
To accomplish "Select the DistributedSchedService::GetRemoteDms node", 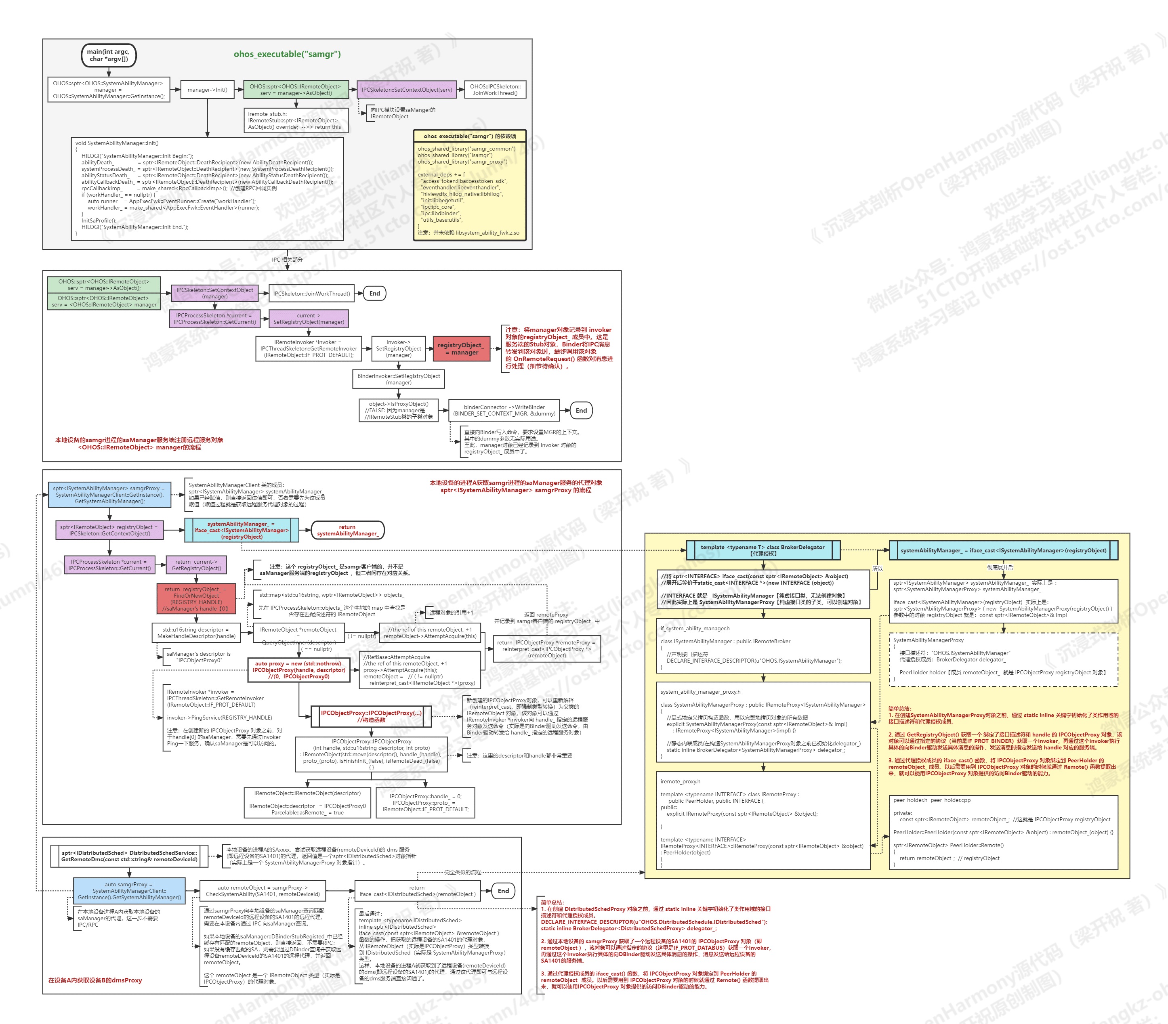I will tap(129, 856).
